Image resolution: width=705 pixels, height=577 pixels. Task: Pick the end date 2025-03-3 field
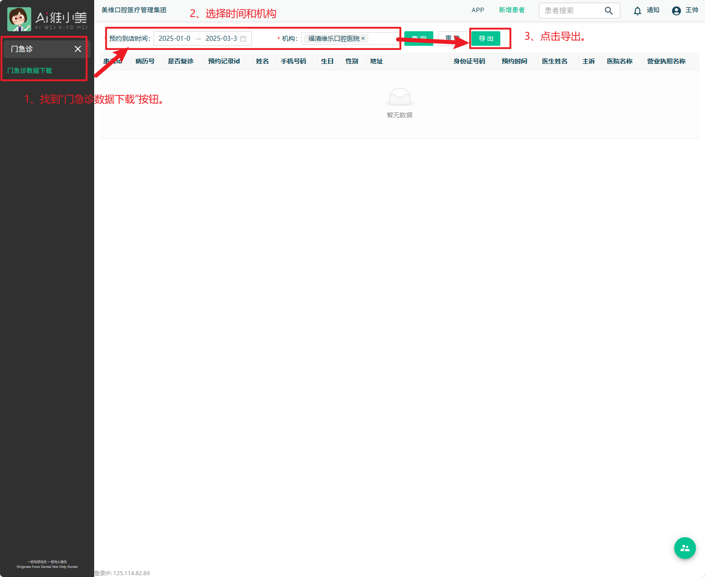click(x=221, y=38)
